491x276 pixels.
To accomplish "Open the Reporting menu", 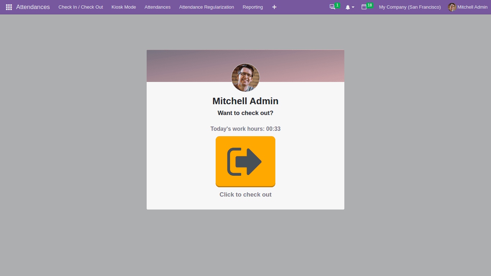I will (252, 7).
